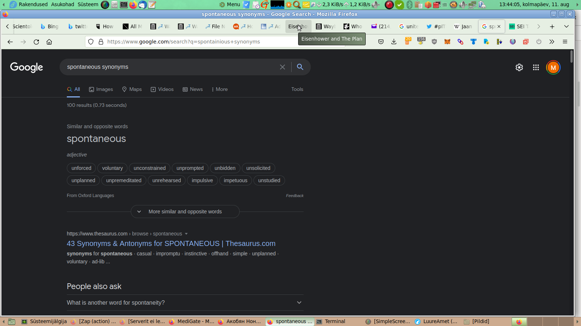
Task: Click the 'unpremeditated' synonym chip
Action: point(124,180)
